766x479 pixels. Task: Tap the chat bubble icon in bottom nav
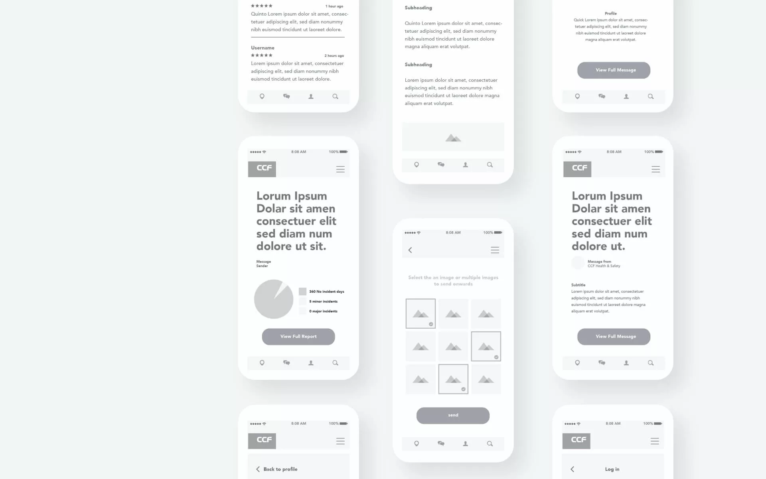[286, 363]
